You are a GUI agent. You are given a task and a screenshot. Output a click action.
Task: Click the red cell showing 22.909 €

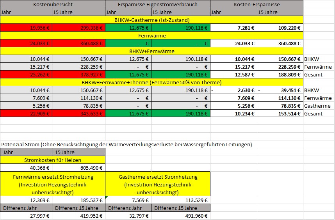26,114
